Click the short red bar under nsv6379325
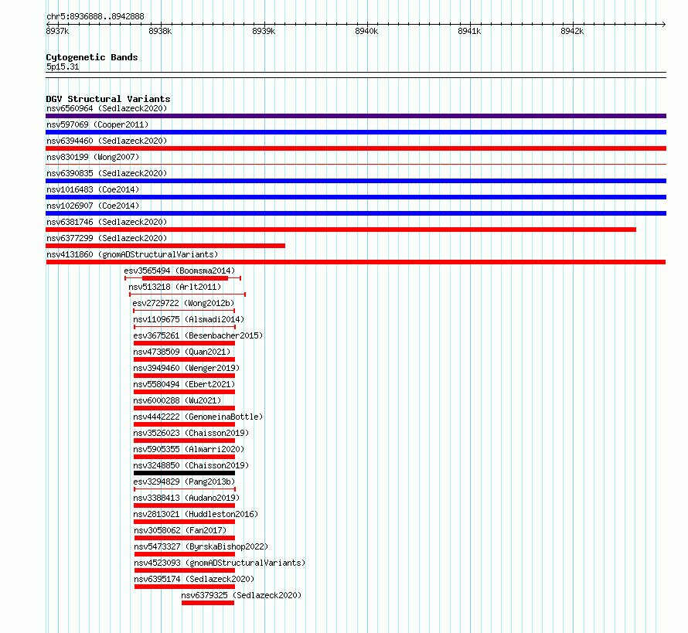This screenshot has height=633, width=688. click(x=208, y=603)
